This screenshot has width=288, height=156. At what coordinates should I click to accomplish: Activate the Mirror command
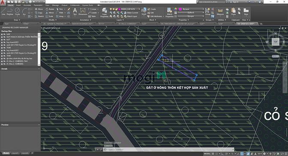tap(50, 13)
